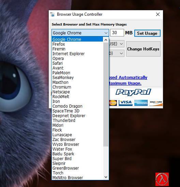Click the Change HotKeys button
The image size is (180, 187).
(143, 49)
